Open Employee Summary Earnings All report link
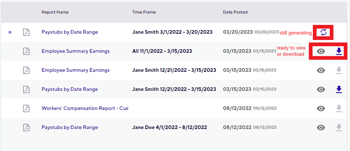This screenshot has height=151, width=350. click(76, 51)
